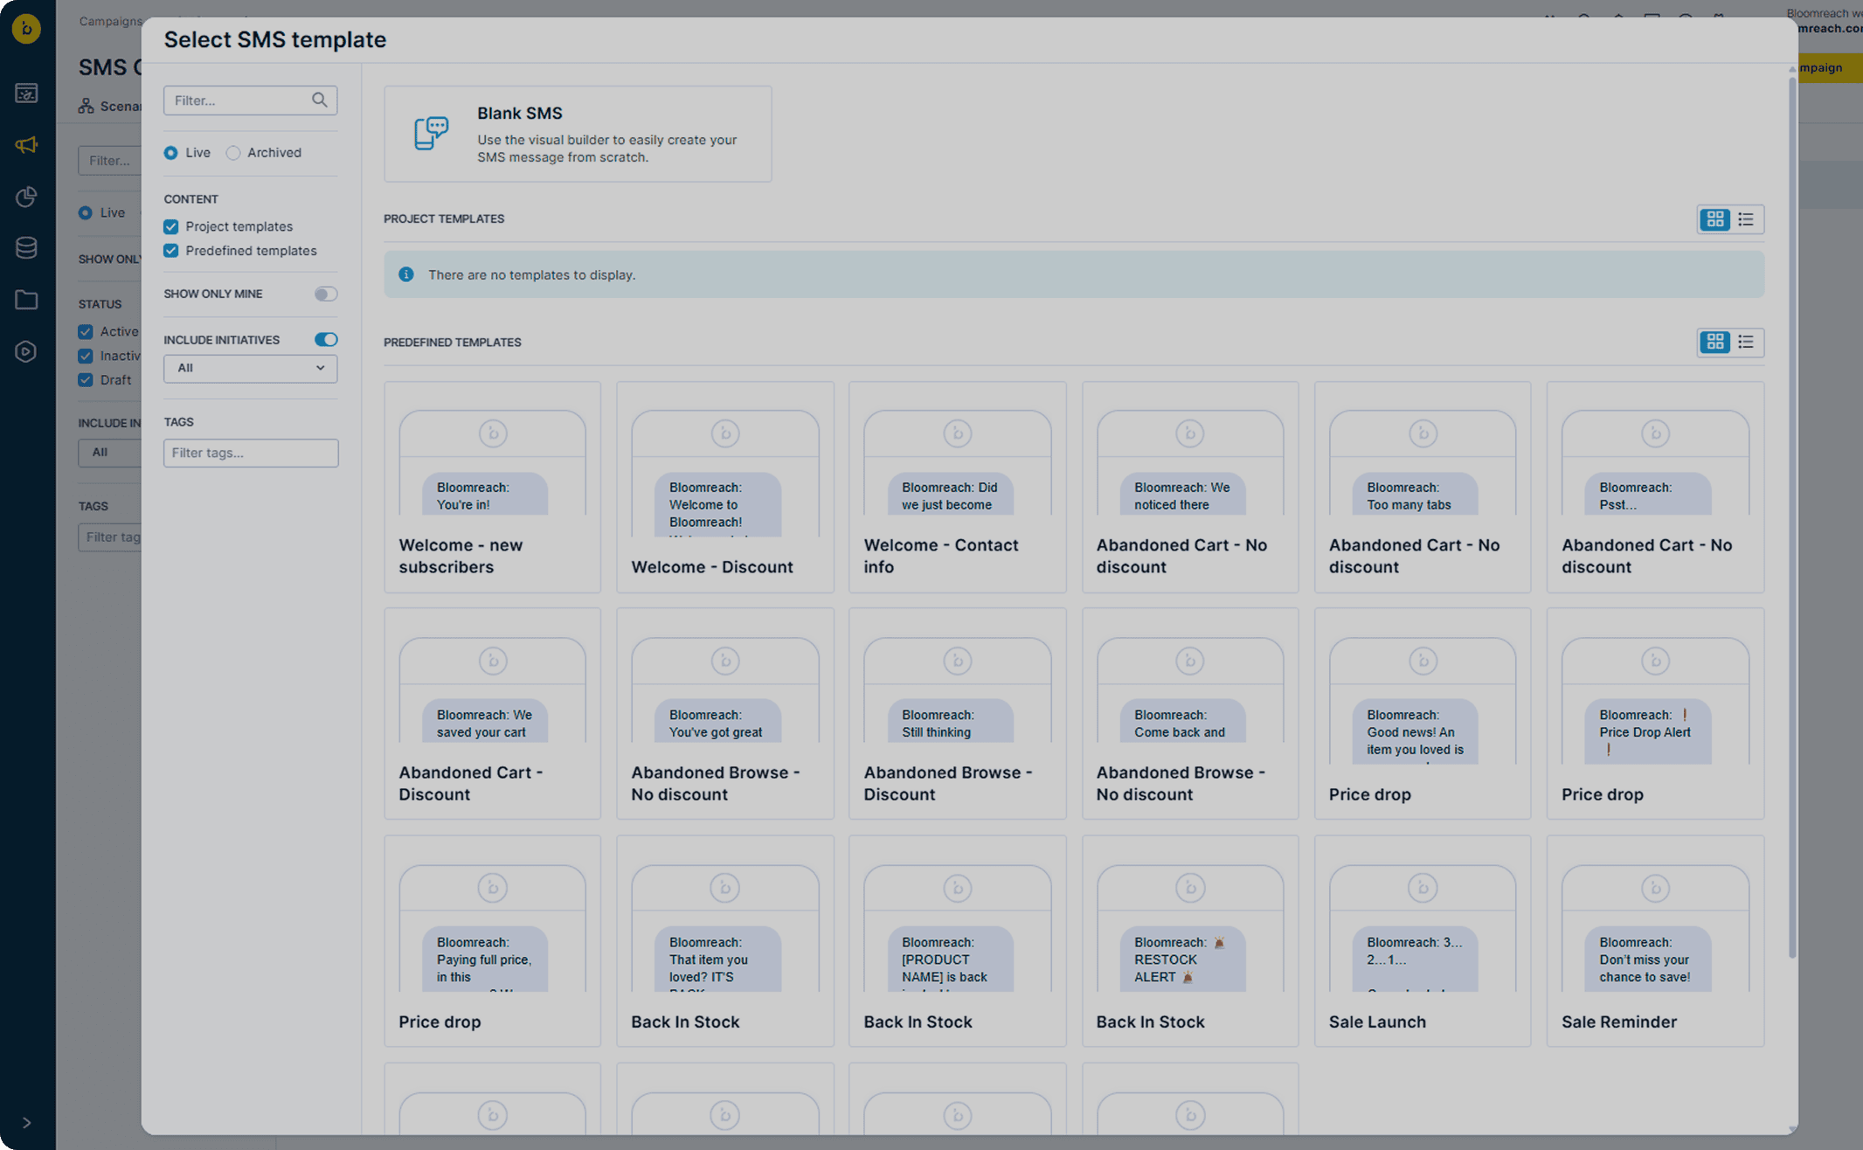This screenshot has width=1863, height=1150.
Task: Open the Campaigns megaphone icon
Action: 26,145
